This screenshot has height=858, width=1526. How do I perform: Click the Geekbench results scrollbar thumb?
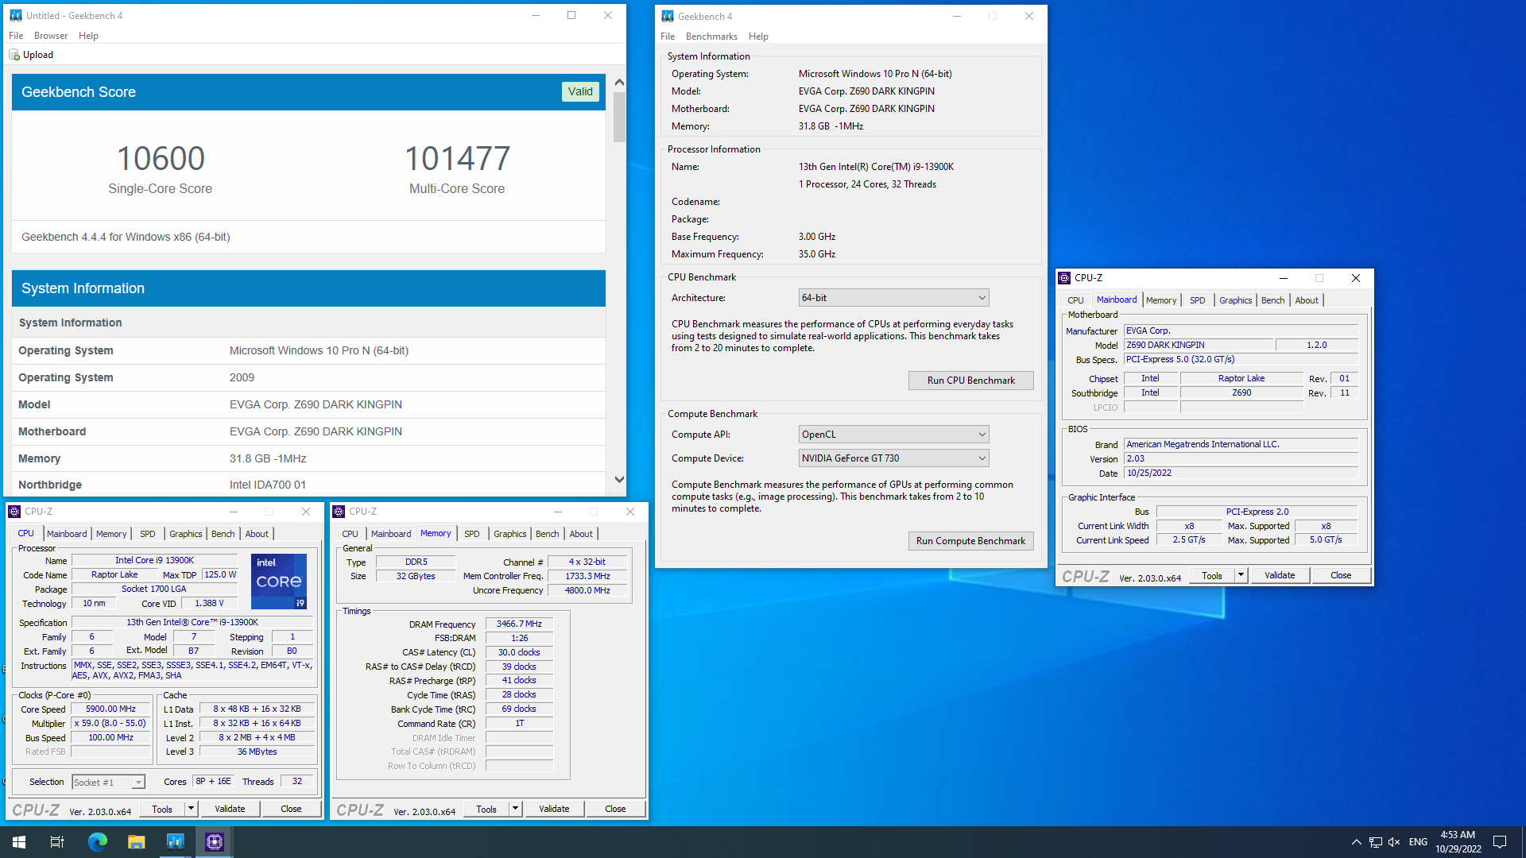tap(619, 117)
